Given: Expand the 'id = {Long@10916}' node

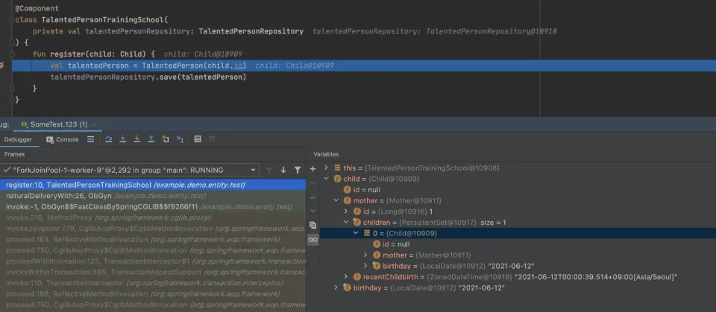Looking at the screenshot, I should coord(345,211).
